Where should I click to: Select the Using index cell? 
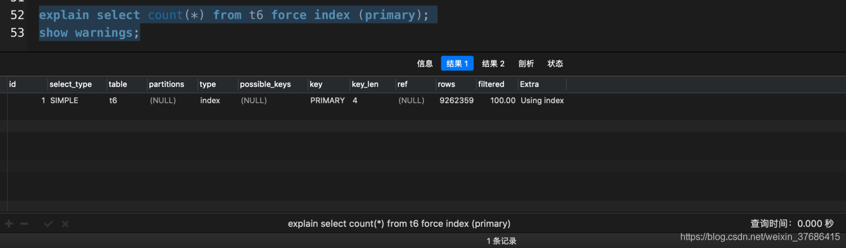[542, 101]
